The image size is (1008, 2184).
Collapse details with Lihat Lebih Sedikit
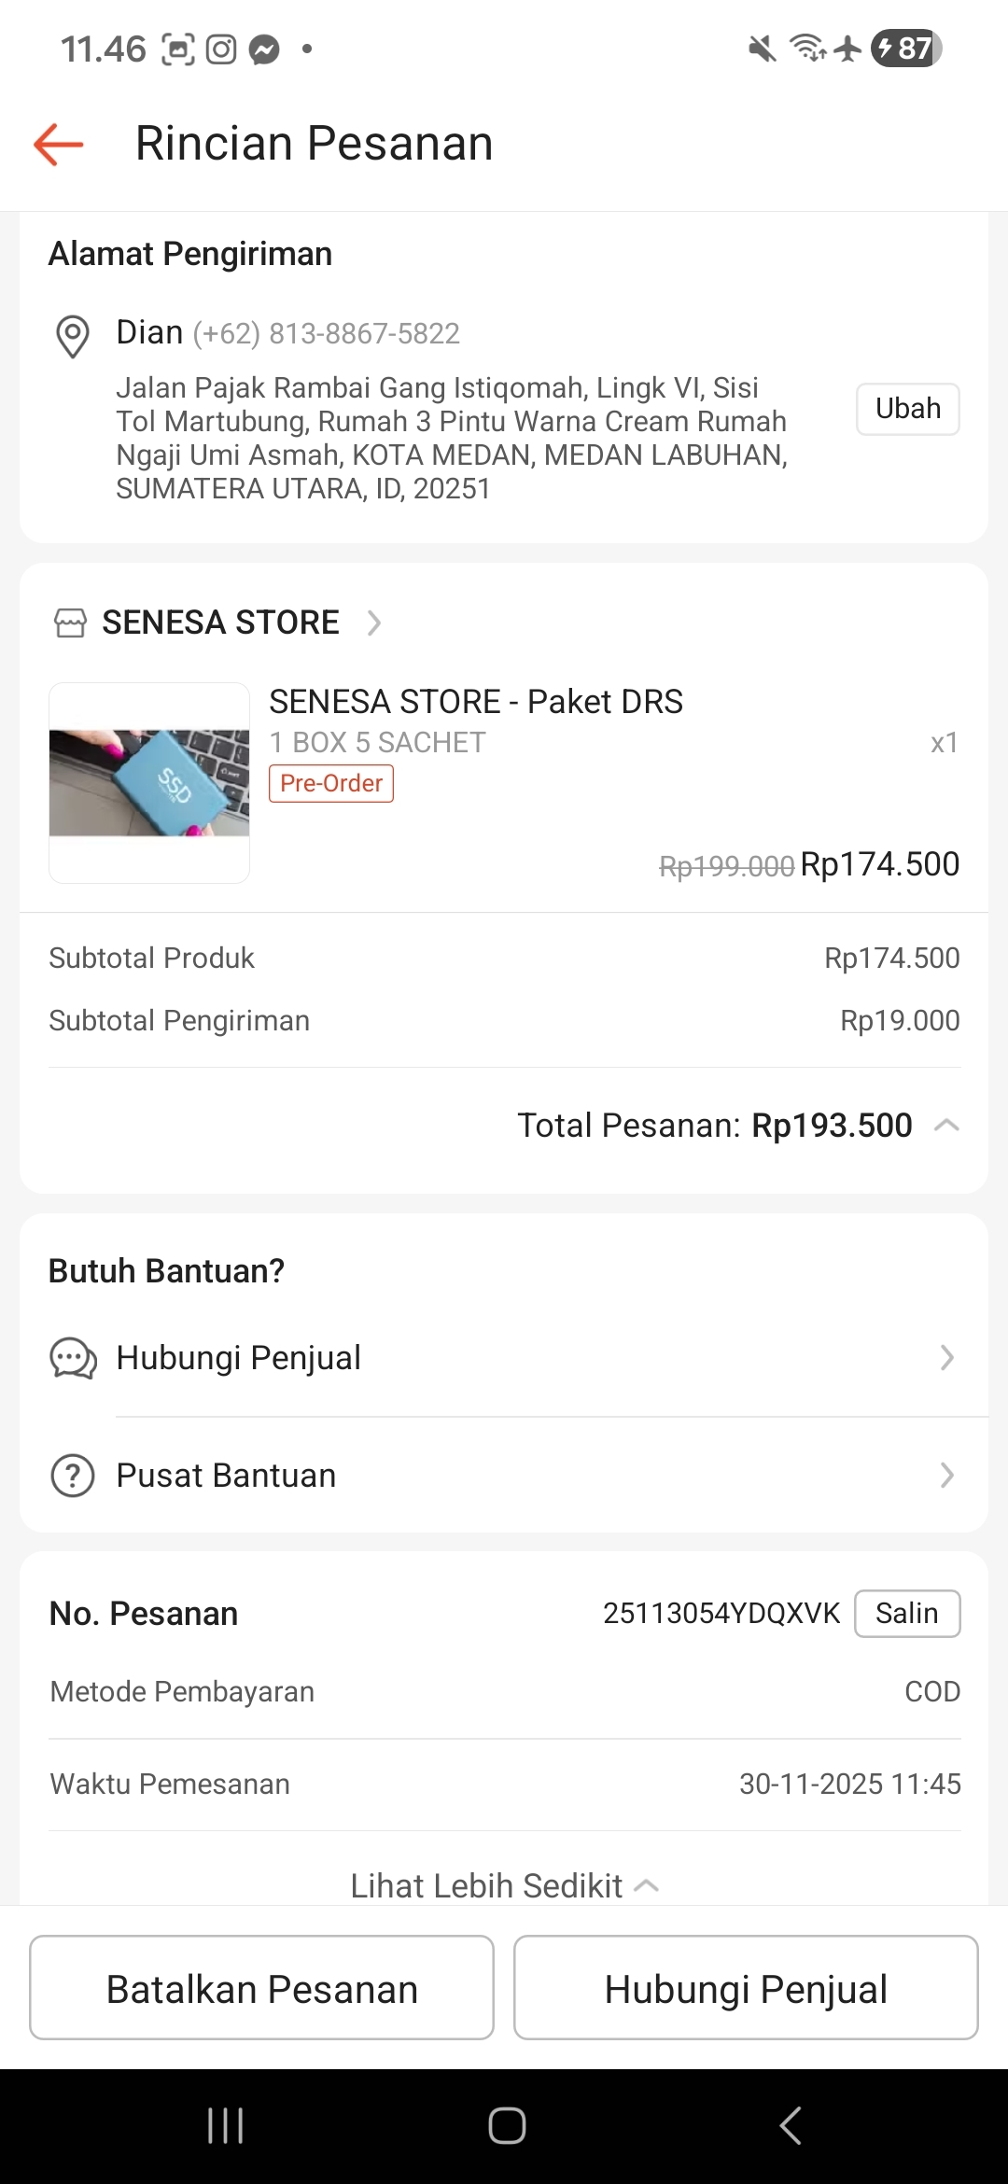click(x=504, y=1886)
